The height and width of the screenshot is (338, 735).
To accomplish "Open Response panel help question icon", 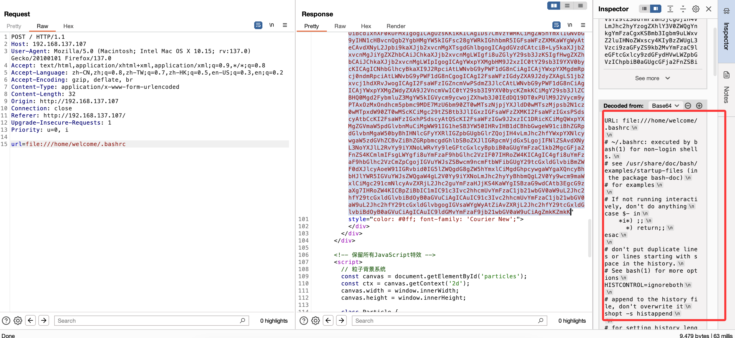I will [304, 321].
